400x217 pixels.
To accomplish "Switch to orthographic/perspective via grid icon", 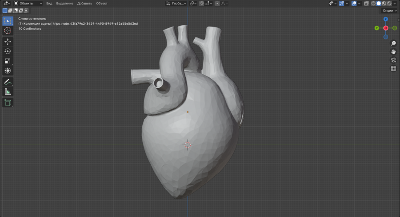I will pos(393,69).
